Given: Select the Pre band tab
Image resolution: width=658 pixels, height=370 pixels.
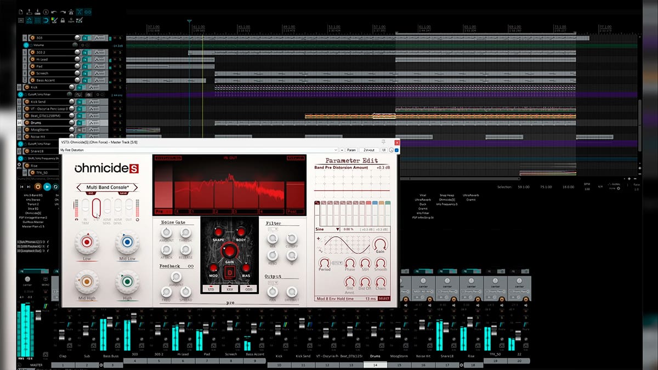Looking at the screenshot, I should [x=163, y=211].
